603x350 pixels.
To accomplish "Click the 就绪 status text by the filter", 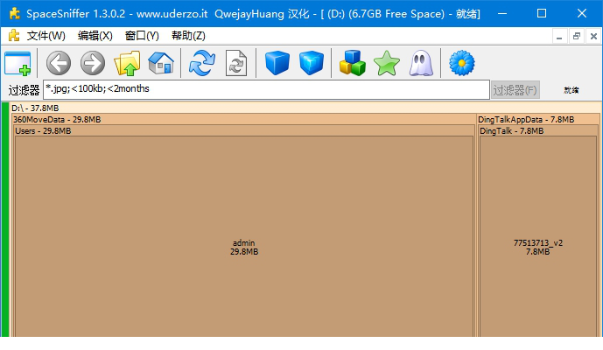I will [571, 90].
